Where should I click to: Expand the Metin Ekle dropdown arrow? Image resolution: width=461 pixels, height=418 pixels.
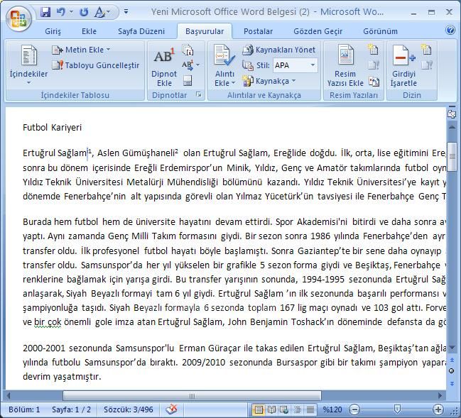[108, 50]
